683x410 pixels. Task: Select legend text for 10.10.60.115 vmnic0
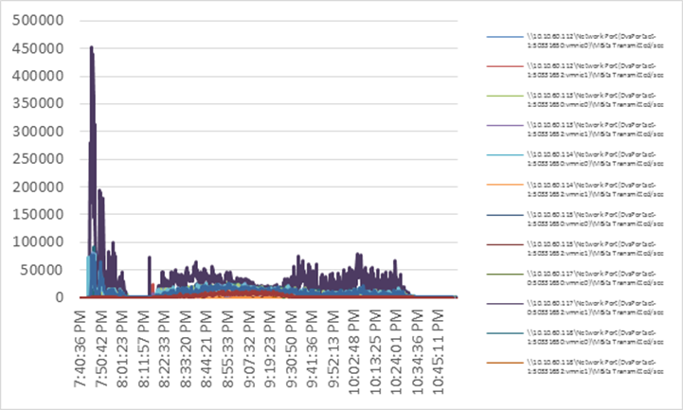click(x=595, y=220)
